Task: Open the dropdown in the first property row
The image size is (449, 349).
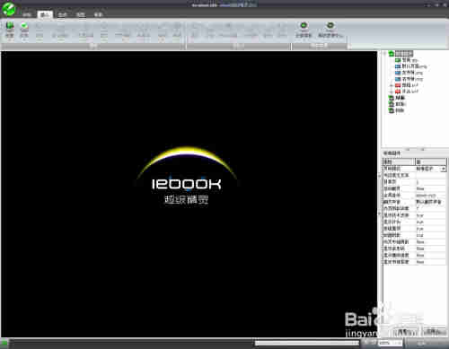Action: (443, 169)
